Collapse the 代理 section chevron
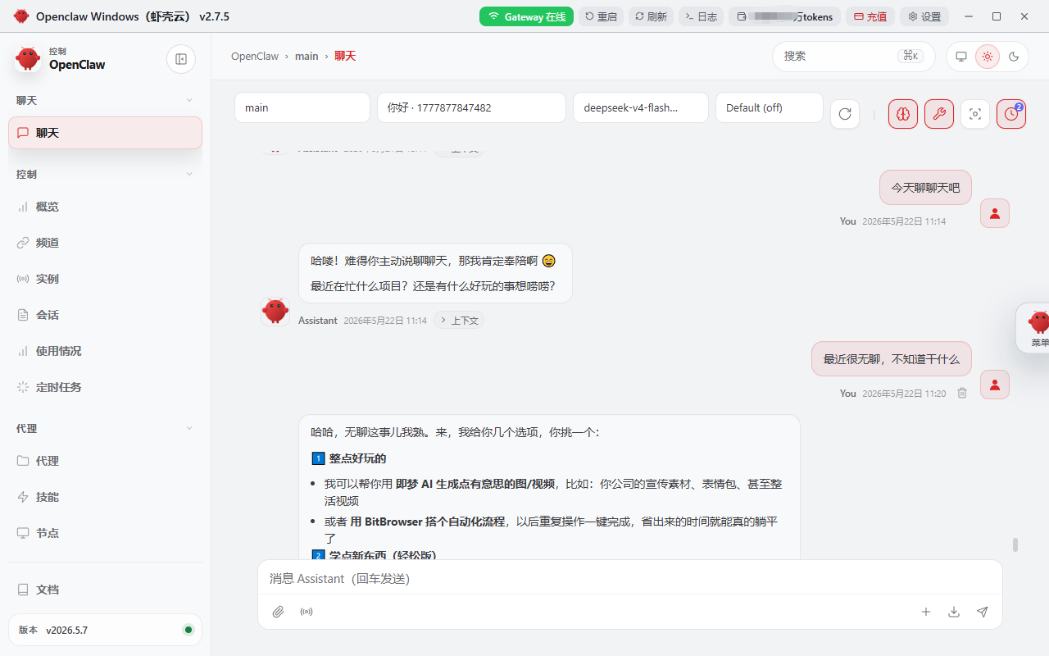1049x656 pixels. tap(189, 428)
